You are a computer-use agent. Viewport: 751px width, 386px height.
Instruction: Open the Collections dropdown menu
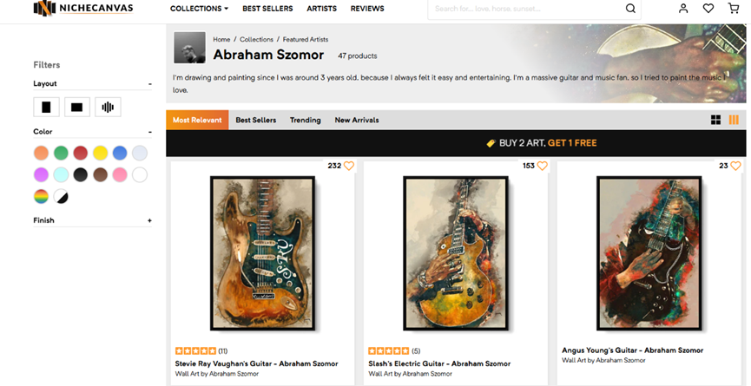(x=199, y=9)
